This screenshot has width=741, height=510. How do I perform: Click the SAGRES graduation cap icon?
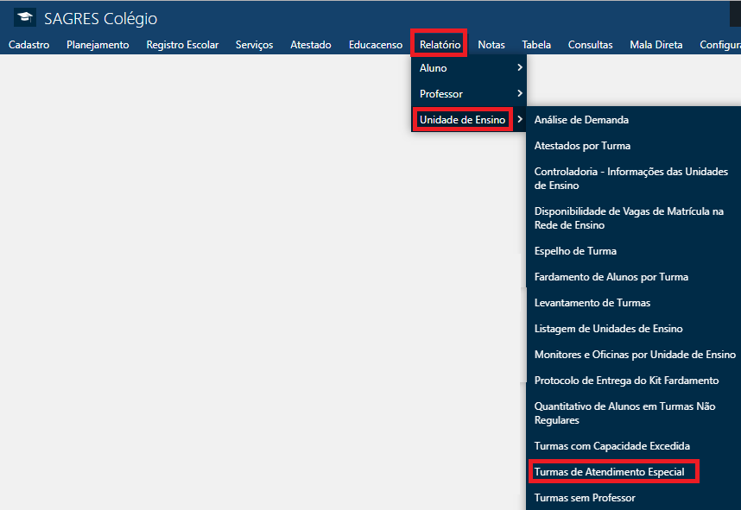click(24, 16)
